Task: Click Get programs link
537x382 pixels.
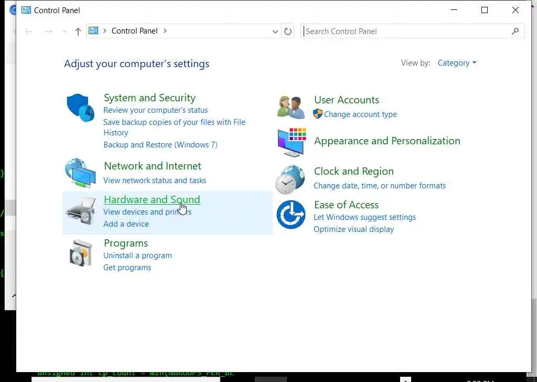Action: (127, 267)
